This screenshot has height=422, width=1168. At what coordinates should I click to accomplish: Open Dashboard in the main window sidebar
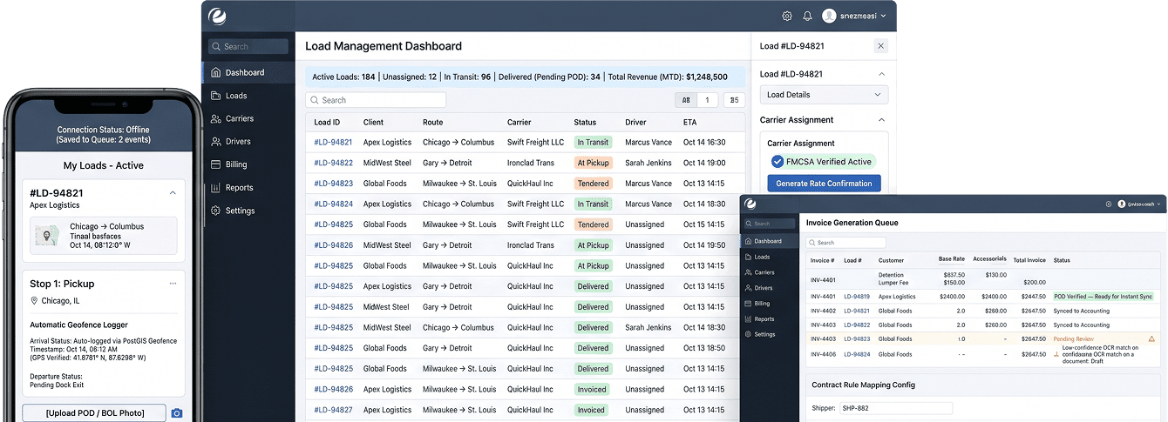coord(248,72)
